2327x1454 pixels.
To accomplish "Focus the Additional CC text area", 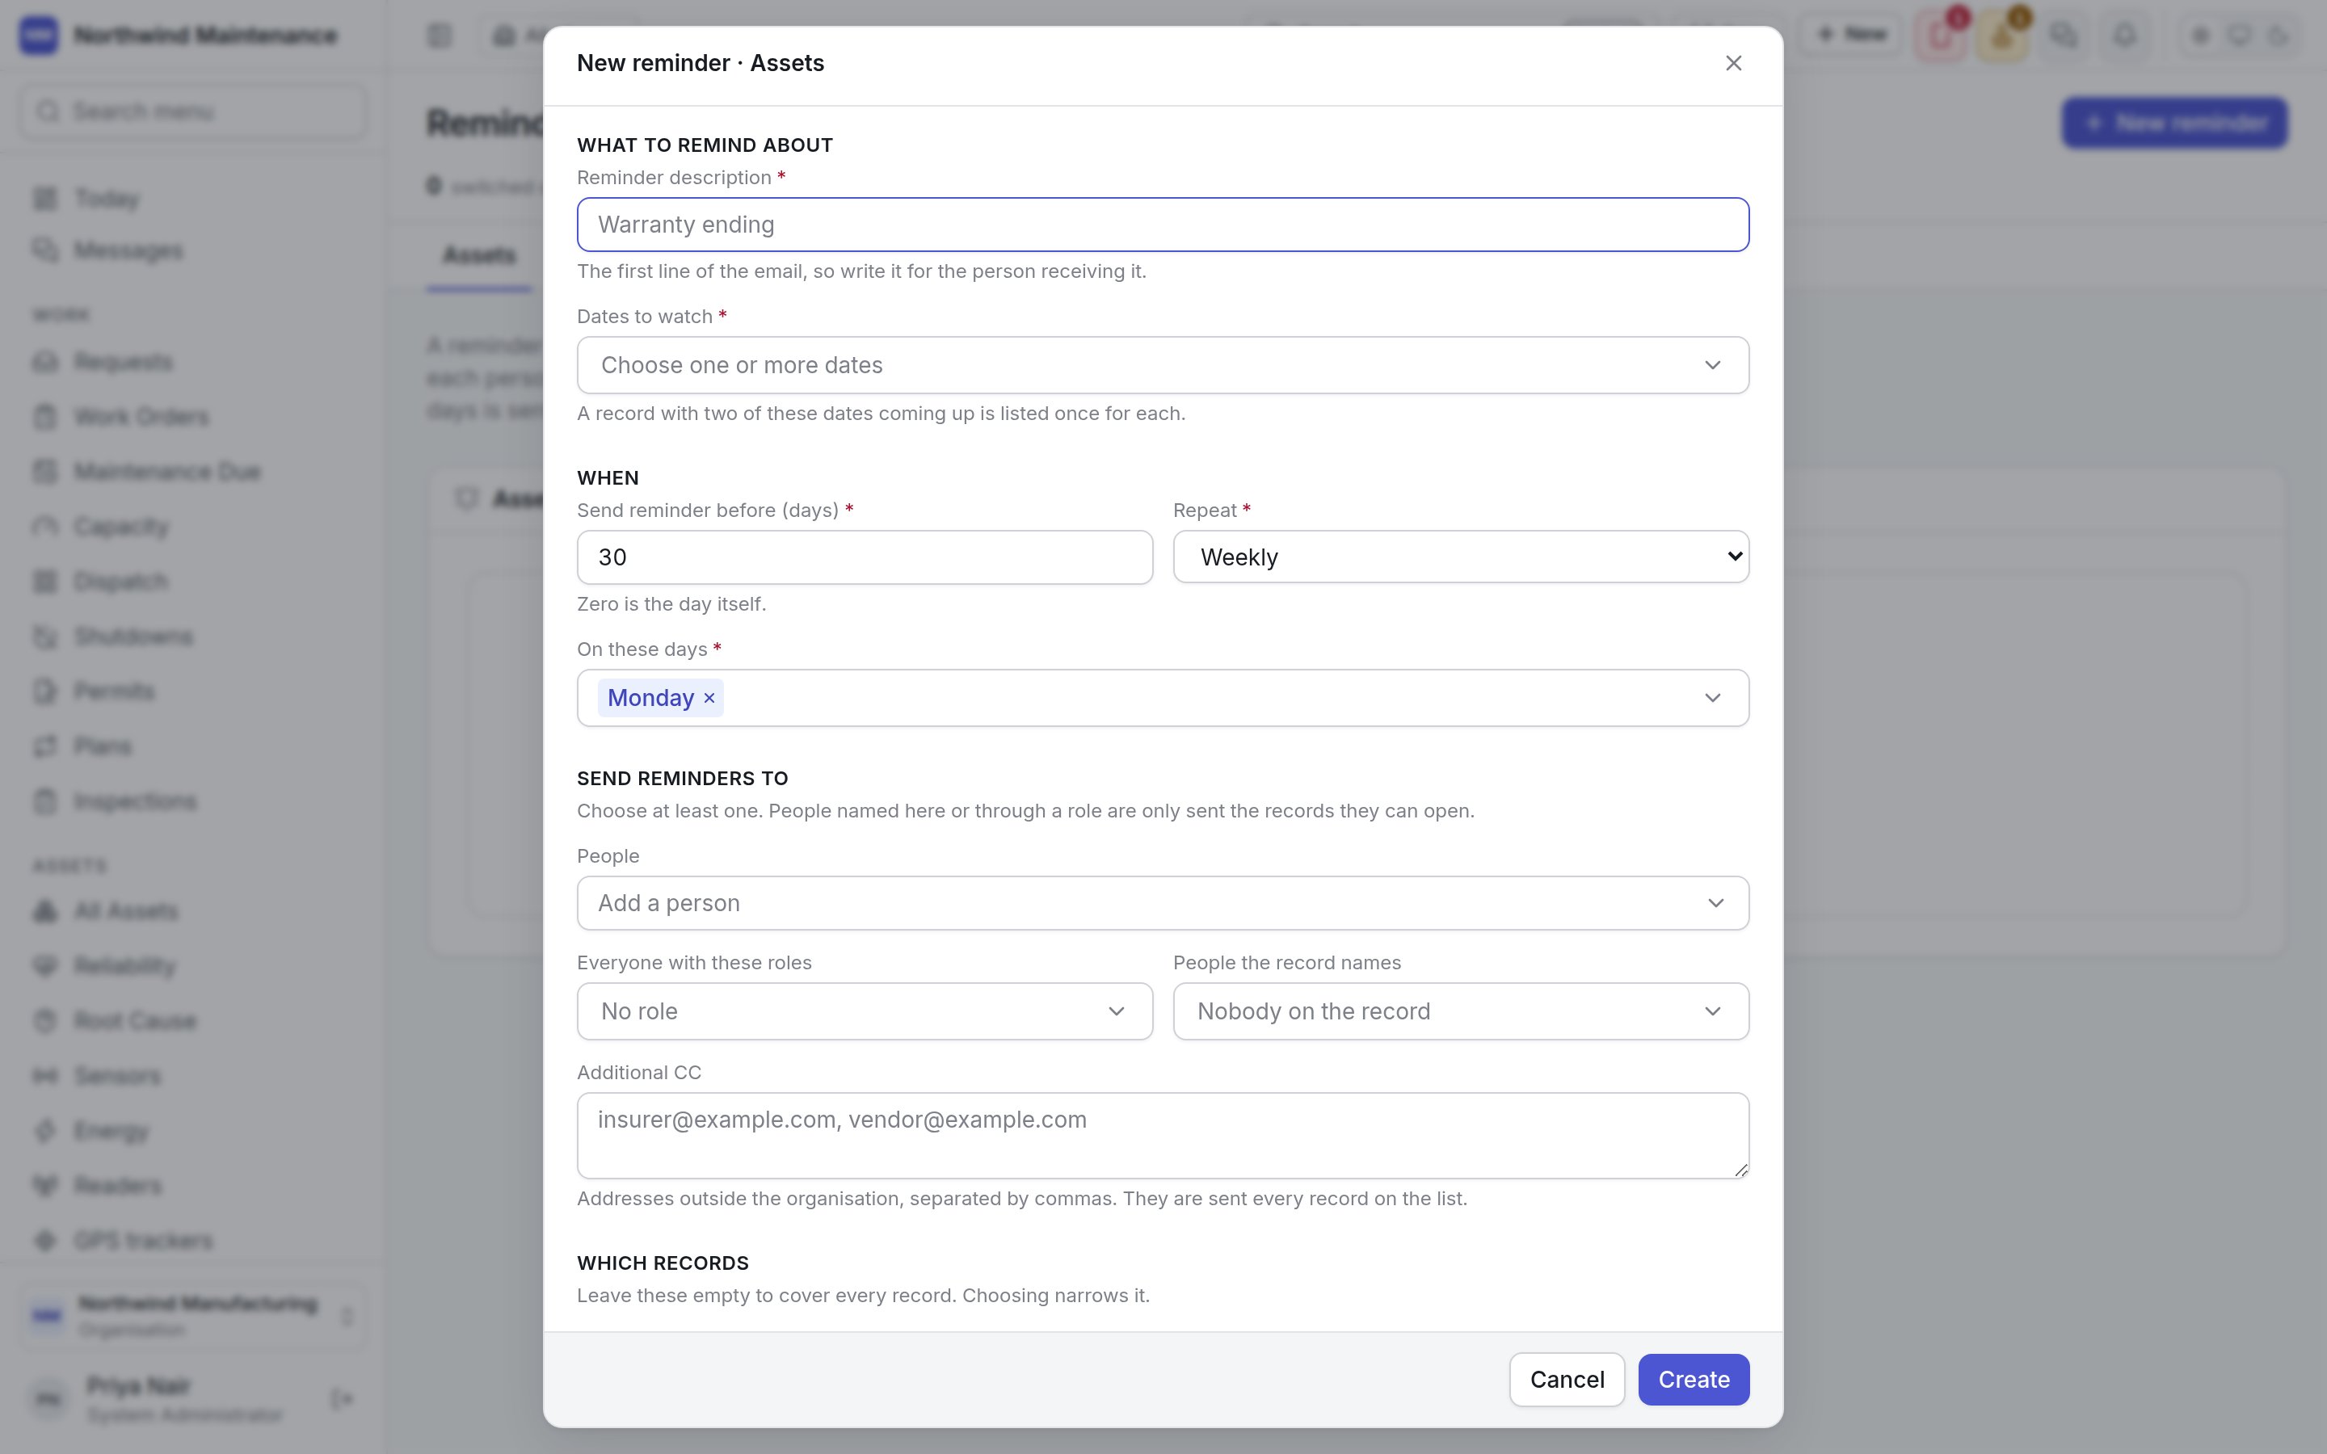I will click(x=1163, y=1136).
